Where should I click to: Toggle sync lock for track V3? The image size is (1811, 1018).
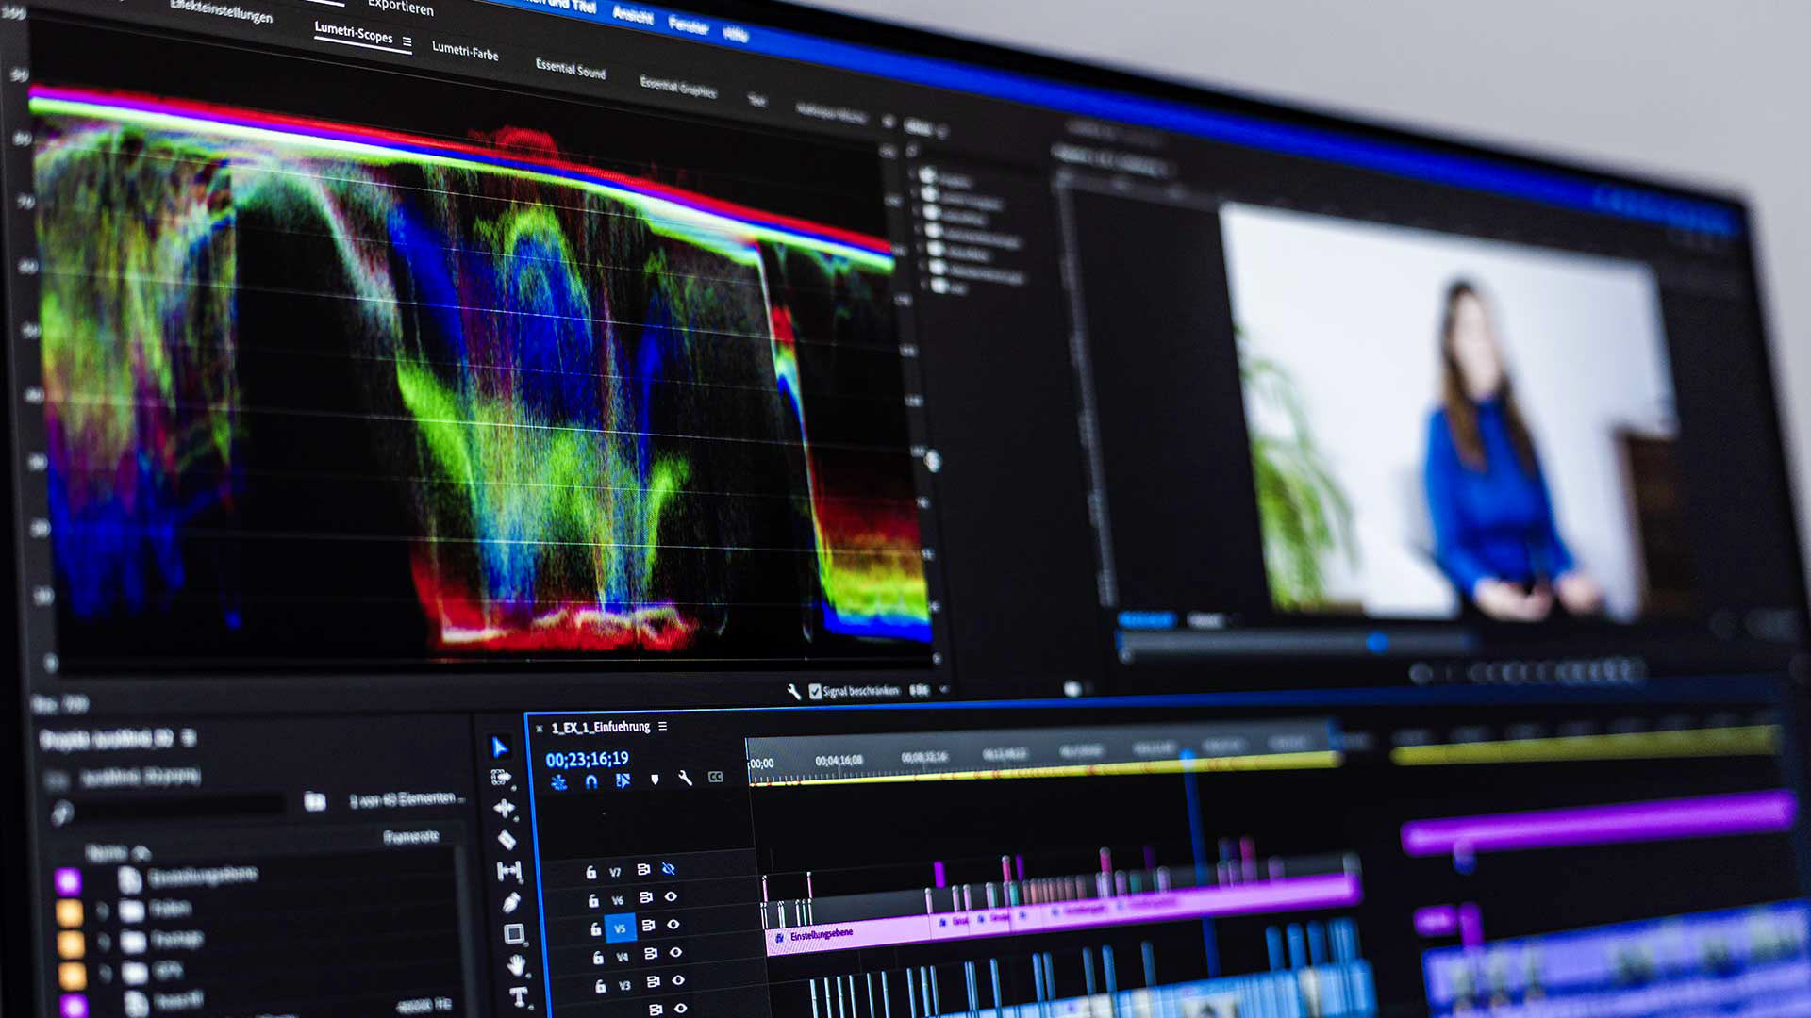[x=653, y=981]
